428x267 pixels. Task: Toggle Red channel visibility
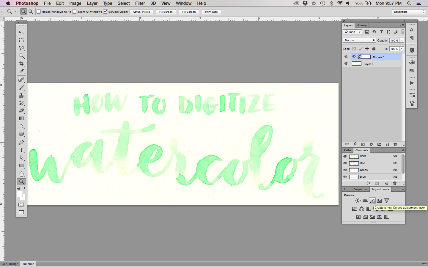pos(345,163)
